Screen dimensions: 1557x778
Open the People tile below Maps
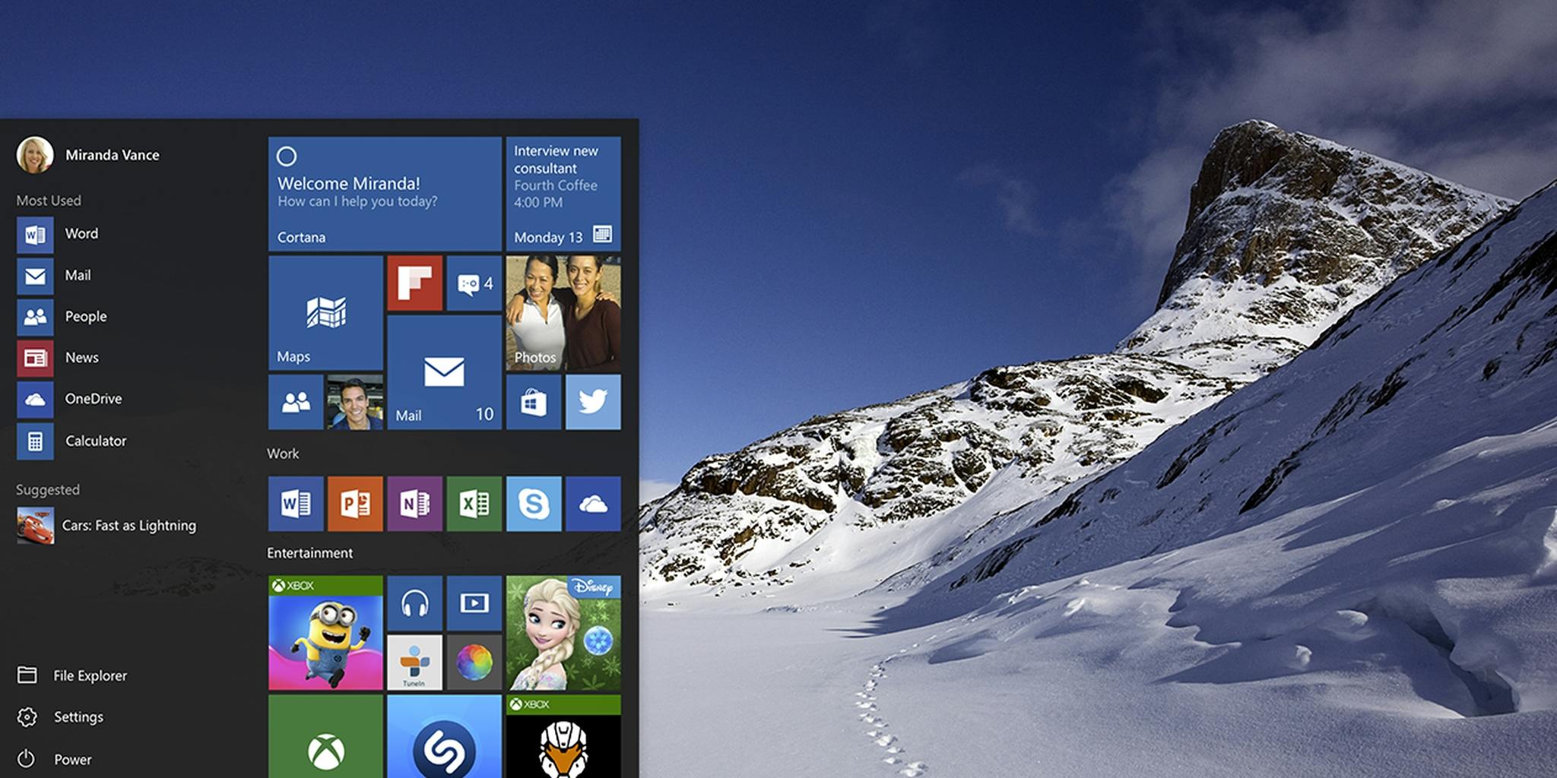(296, 402)
